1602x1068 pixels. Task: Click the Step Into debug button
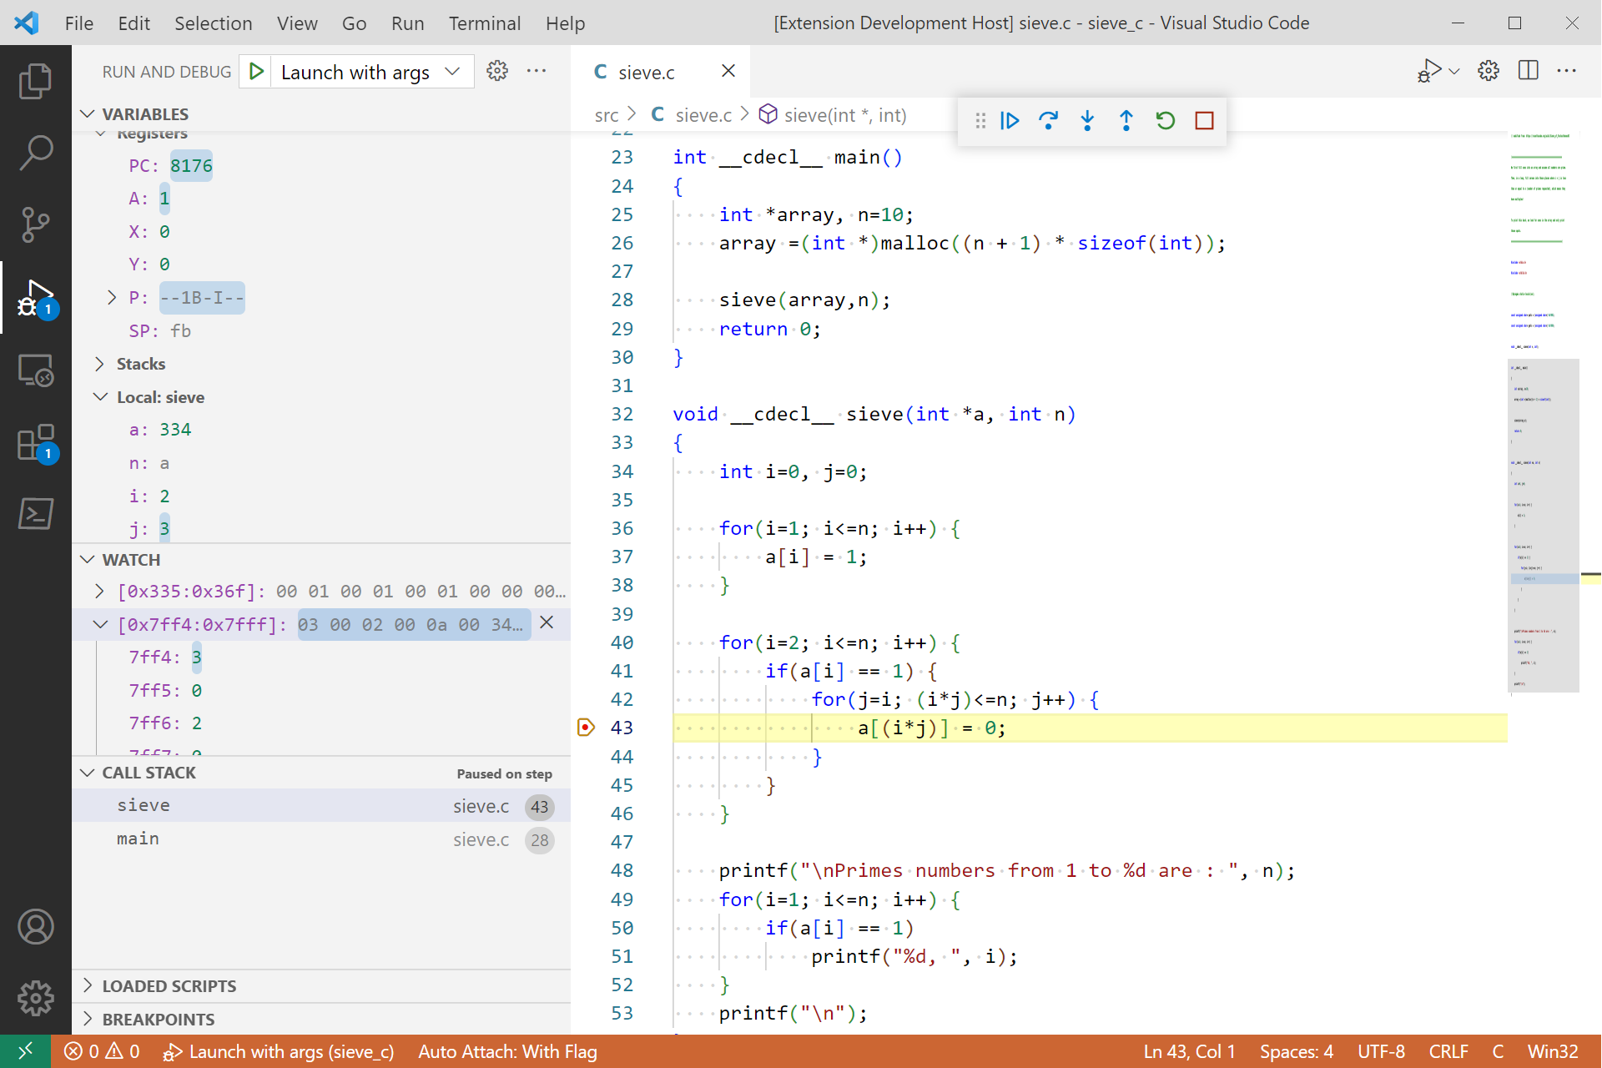[x=1087, y=121]
